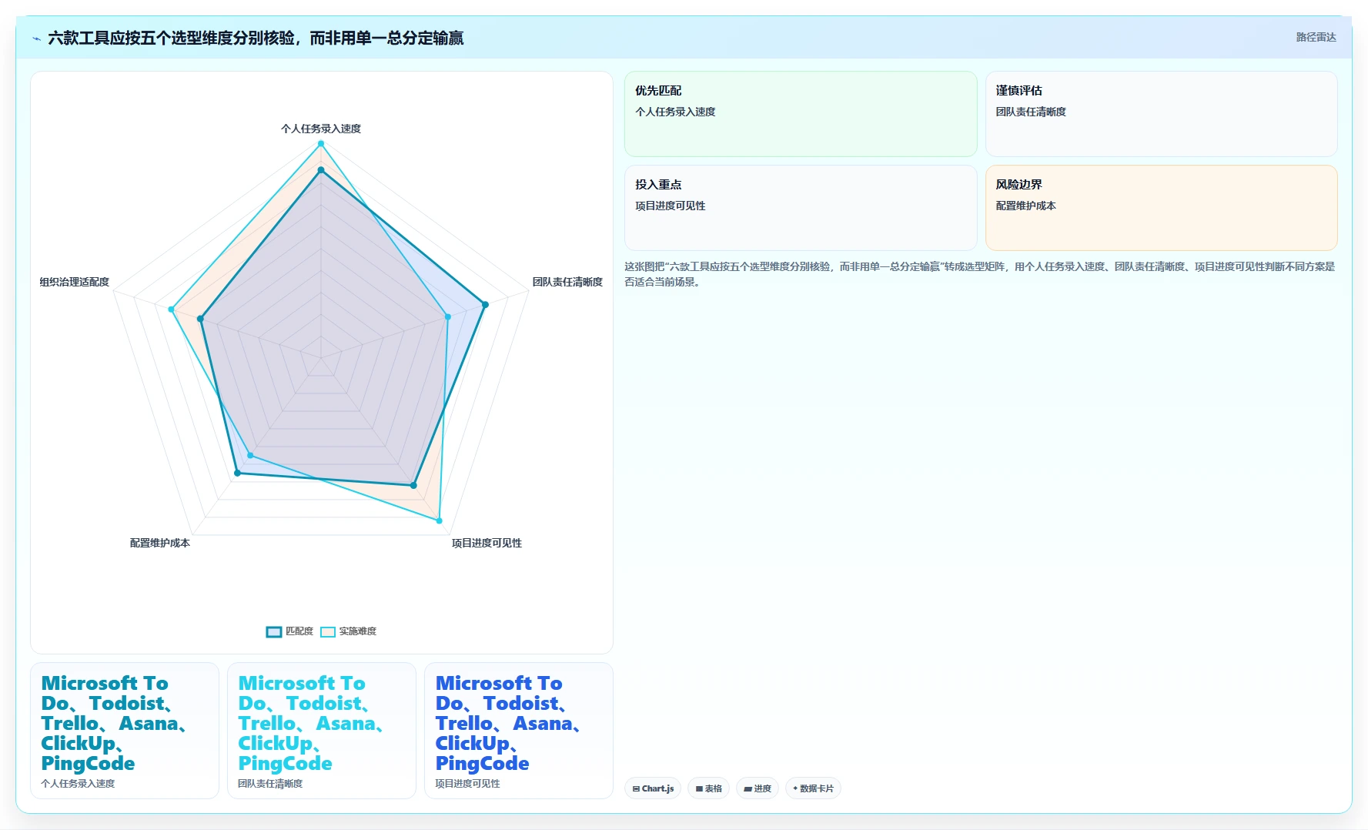
Task: Click the radar axis label 项目进度可见性
Action: 487,543
